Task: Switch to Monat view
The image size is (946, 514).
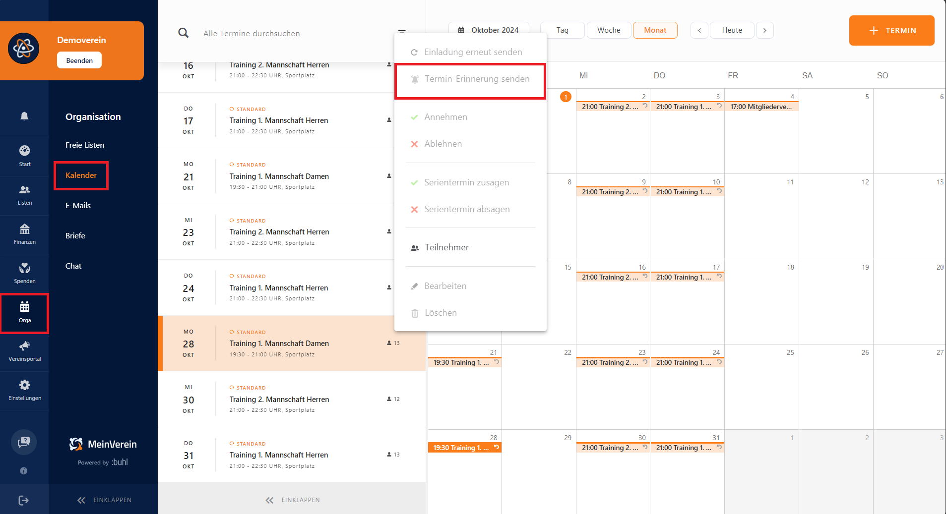Action: point(655,30)
